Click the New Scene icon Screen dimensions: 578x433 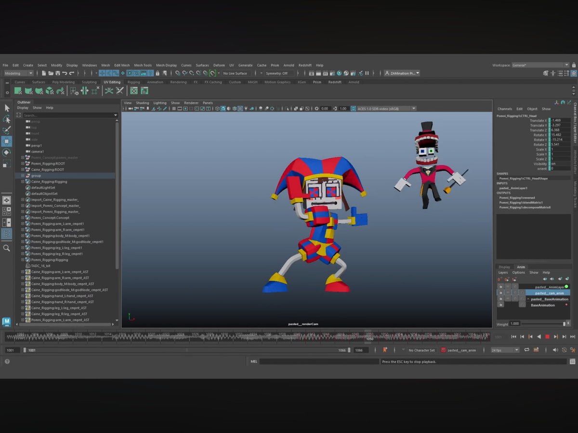(x=44, y=73)
